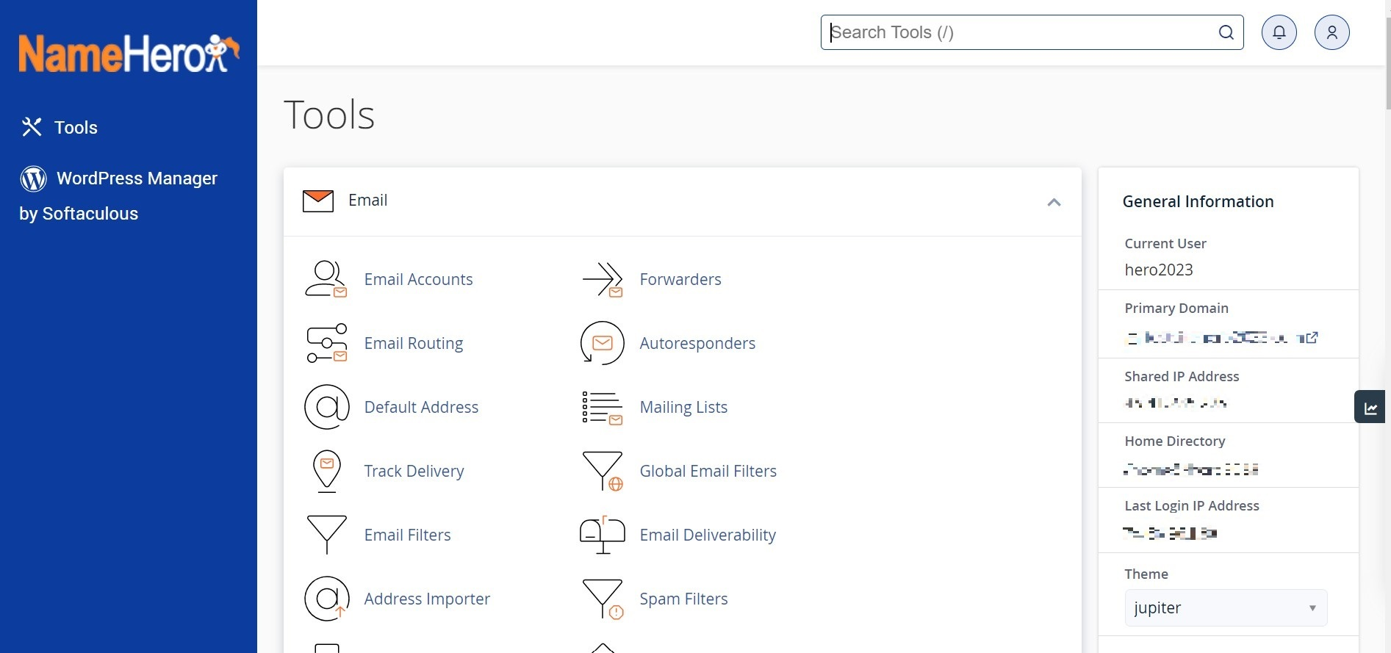The width and height of the screenshot is (1391, 653).
Task: Click the Tools page heading
Action: (329, 115)
